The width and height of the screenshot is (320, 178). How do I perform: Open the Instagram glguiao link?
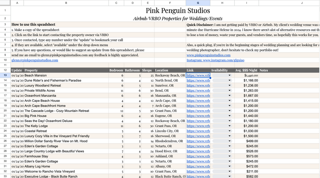215,60
